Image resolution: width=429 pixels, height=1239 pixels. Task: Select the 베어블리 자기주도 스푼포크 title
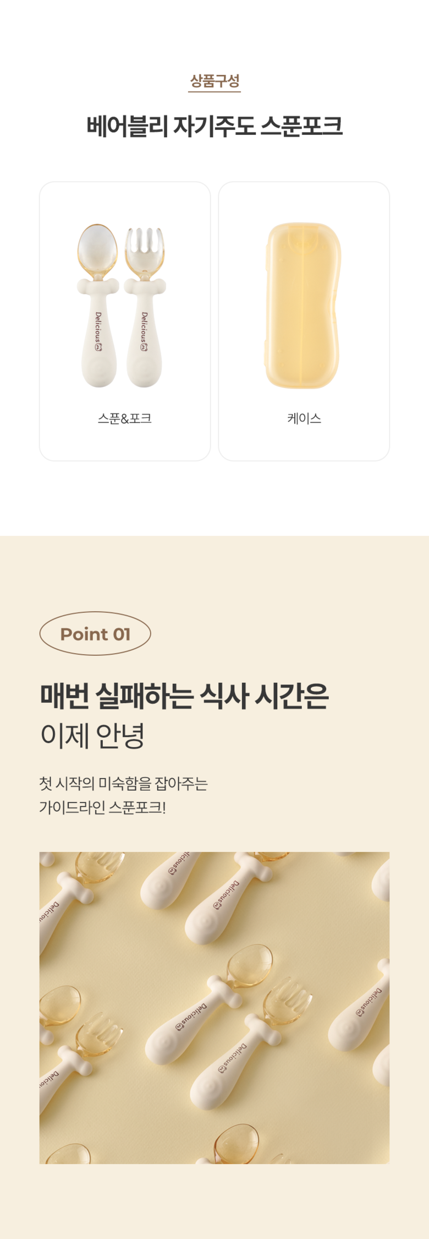pyautogui.click(x=215, y=126)
